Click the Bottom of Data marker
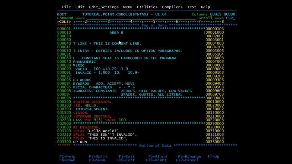 coord(155,146)
